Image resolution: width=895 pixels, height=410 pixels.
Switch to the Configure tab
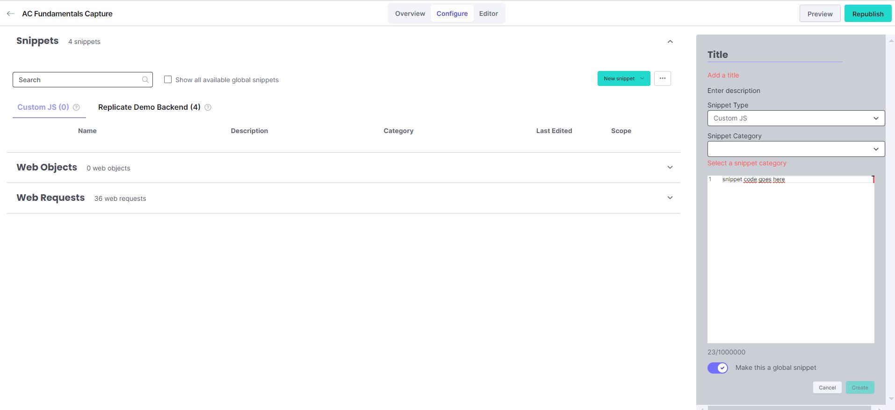pyautogui.click(x=452, y=14)
